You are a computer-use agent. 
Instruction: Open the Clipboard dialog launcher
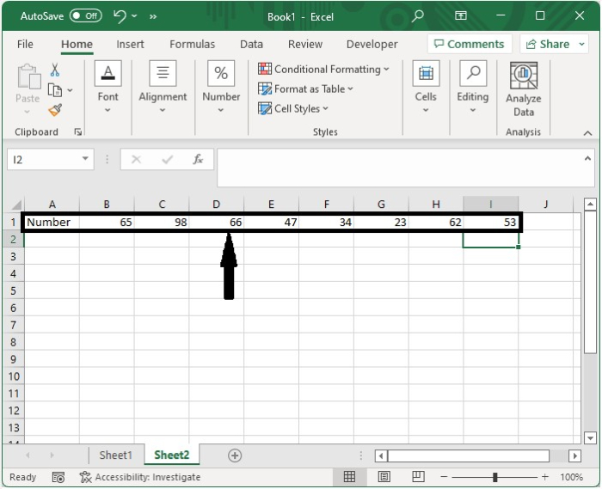click(78, 132)
